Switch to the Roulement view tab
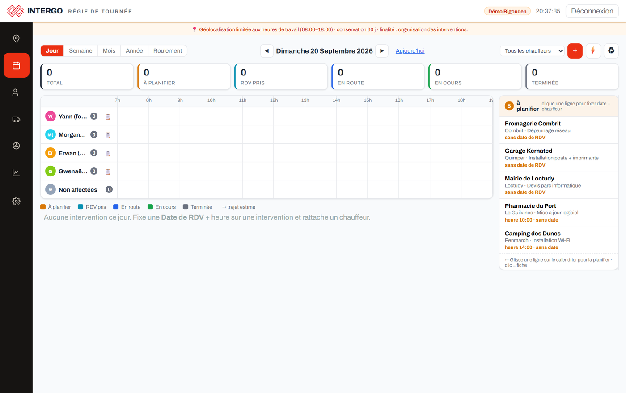Viewport: 626px width, 393px height. tap(168, 51)
